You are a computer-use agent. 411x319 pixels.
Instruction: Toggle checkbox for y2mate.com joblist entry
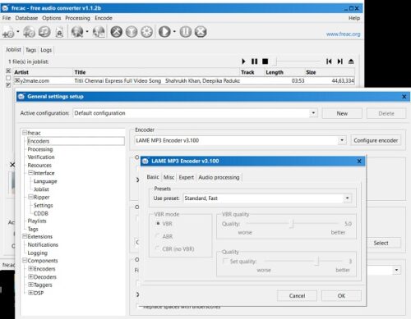coord(17,80)
